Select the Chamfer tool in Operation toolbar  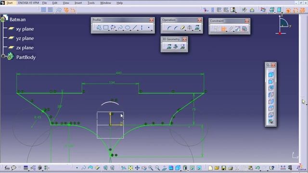click(x=176, y=28)
